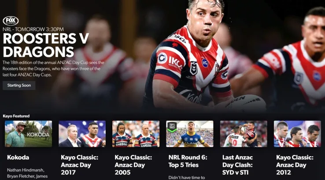Click the Kayo Classic: Anzac Day 2017 title
Viewport: 325px width, 180px height.
[x=80, y=165]
